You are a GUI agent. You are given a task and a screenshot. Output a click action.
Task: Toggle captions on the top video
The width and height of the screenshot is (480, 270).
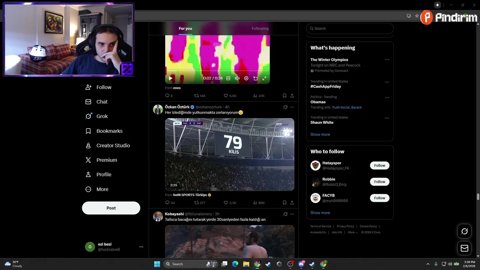(x=228, y=78)
